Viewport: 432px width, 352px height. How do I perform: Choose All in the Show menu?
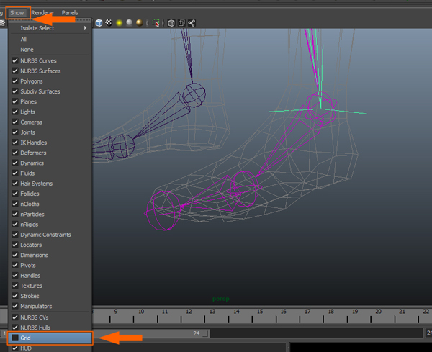[x=50, y=40]
